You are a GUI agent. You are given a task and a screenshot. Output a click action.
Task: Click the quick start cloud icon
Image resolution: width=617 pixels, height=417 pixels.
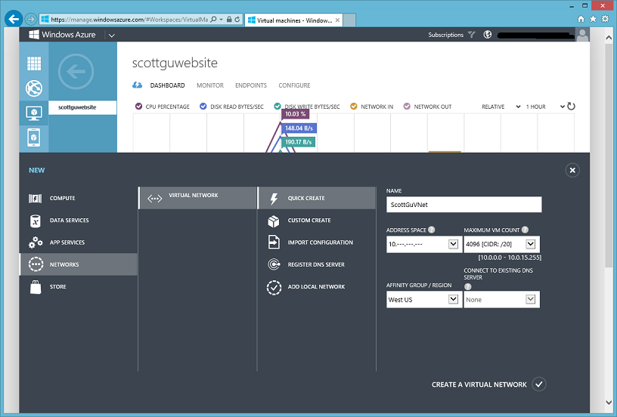coord(137,85)
